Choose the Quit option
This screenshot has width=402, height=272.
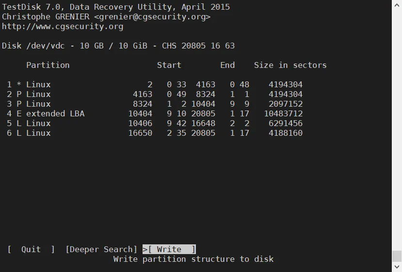point(31,249)
